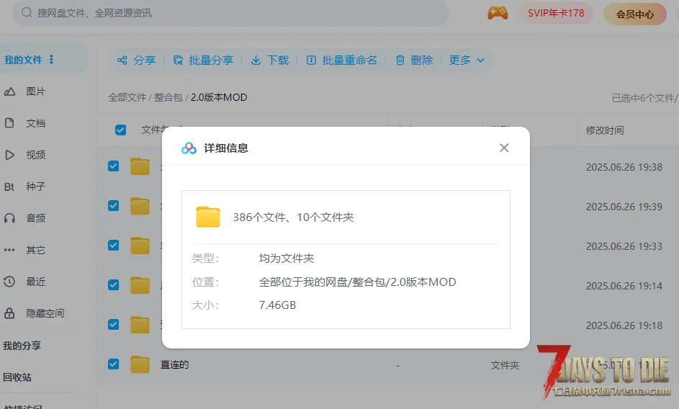Viewport: 679px width, 409px height.
Task: Click 分享 share toolbar button
Action: click(x=136, y=60)
